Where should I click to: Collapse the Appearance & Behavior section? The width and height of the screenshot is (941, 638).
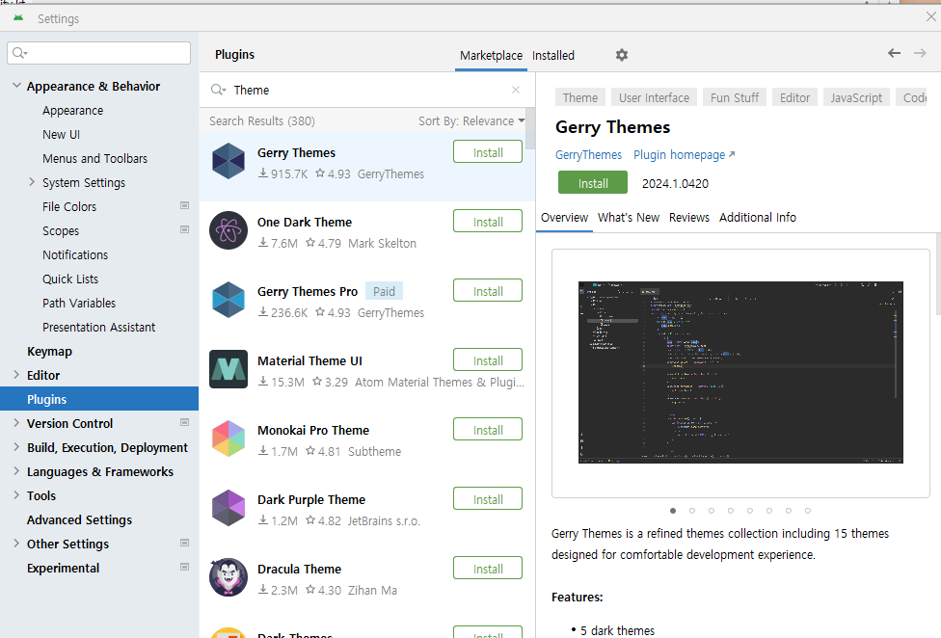[x=16, y=86]
